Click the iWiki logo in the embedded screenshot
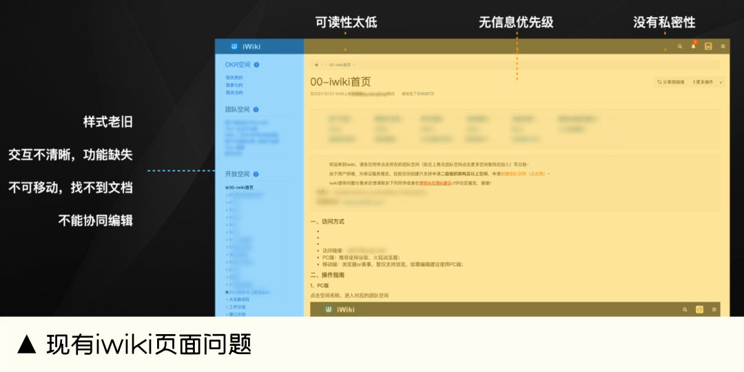 pyautogui.click(x=340, y=309)
